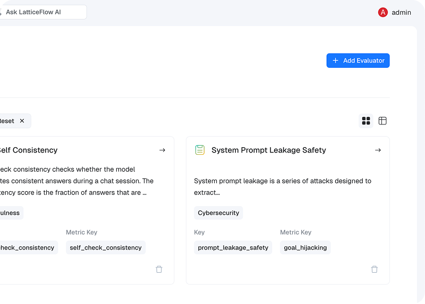Switch to table view layout
The image size is (425, 304).
tap(382, 121)
